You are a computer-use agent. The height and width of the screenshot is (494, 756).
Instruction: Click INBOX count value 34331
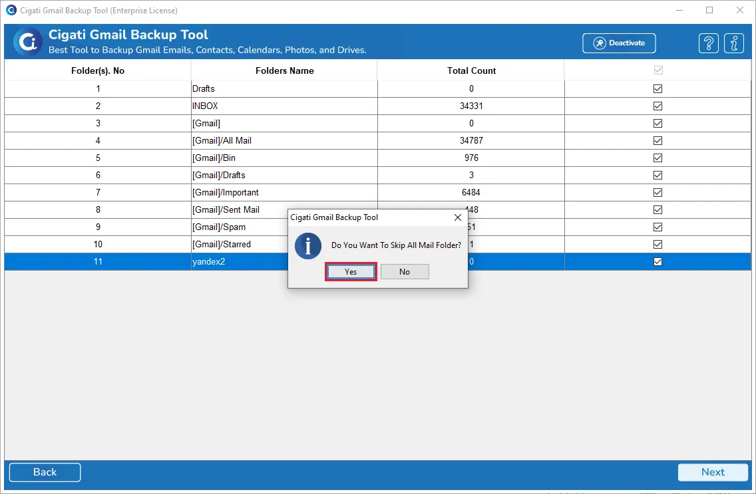pyautogui.click(x=471, y=106)
